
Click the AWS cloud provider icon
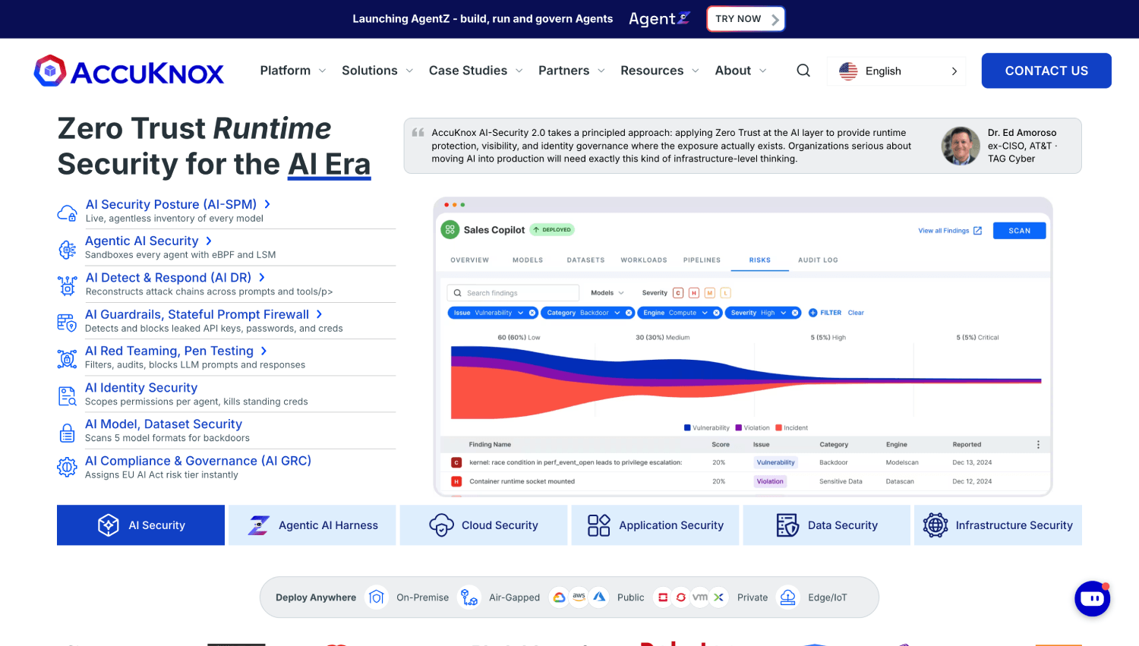[x=579, y=597]
